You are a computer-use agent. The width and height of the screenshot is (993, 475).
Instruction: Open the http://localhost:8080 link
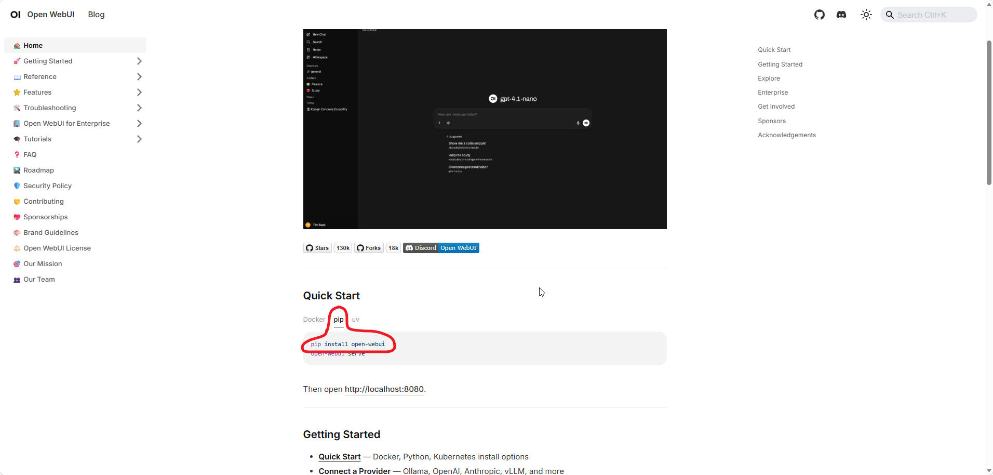384,389
